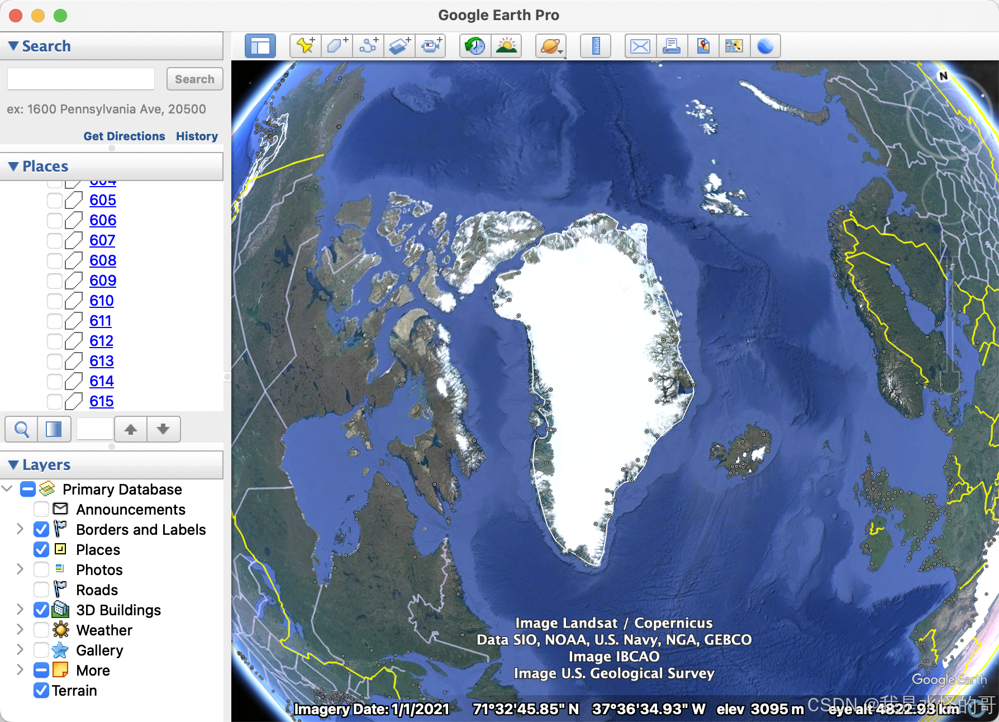This screenshot has width=999, height=722.
Task: Show historical imagery
Action: pos(475,46)
